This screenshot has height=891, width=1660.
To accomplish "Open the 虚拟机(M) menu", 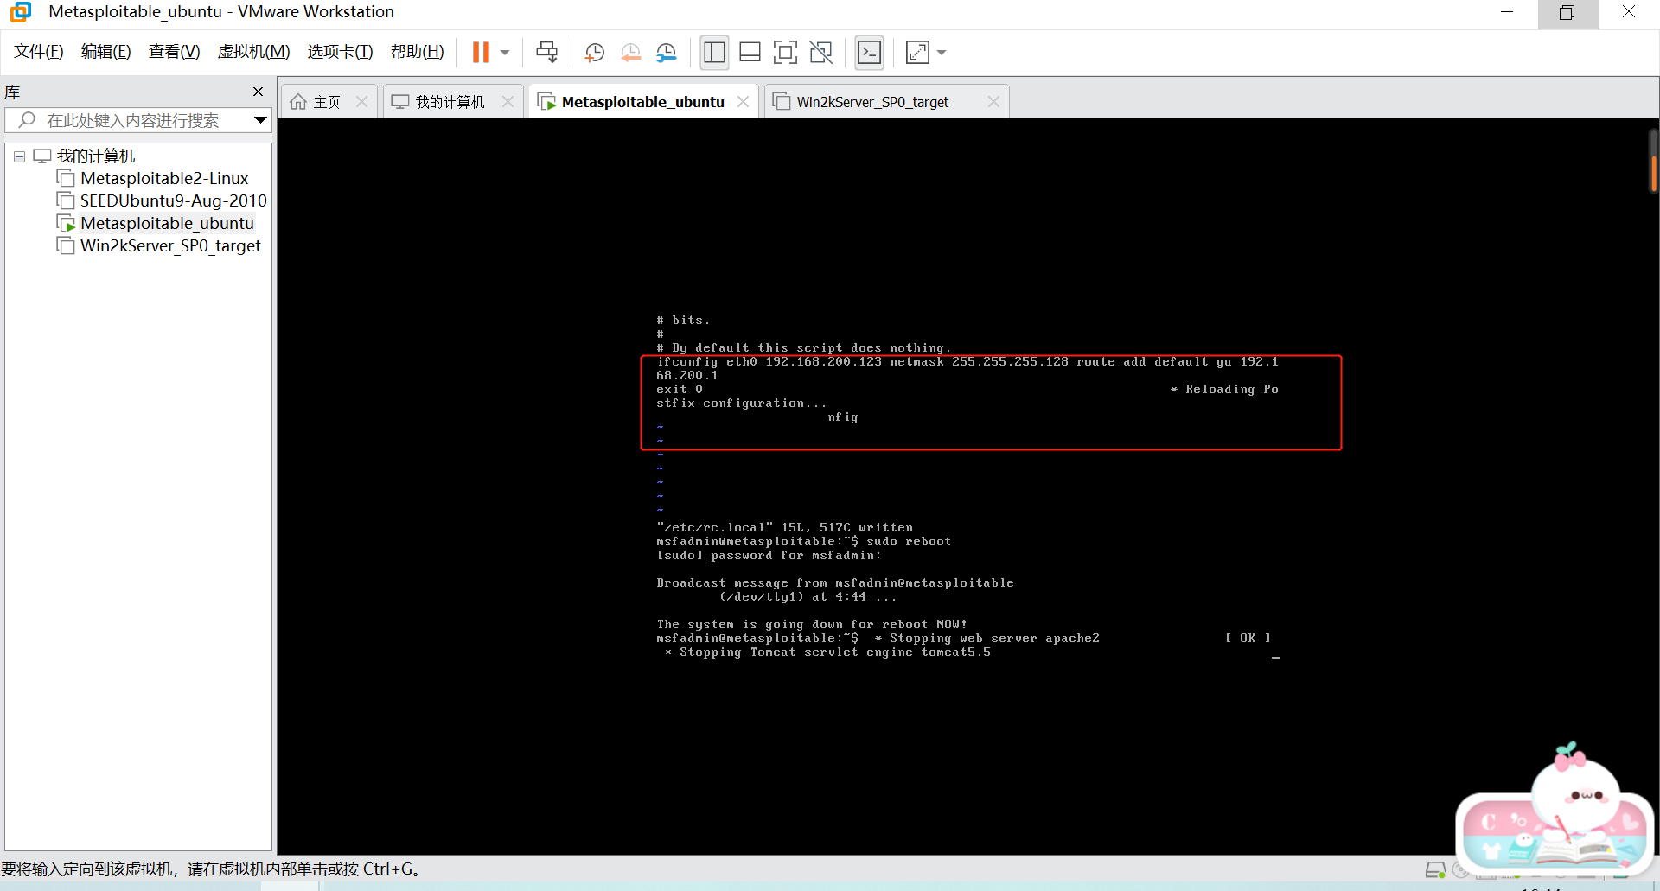I will click(x=253, y=52).
